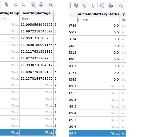150x137 pixels.
Task: Click the filter field under outTempBatteryStatus
Action: pyautogui.click(x=98, y=20)
